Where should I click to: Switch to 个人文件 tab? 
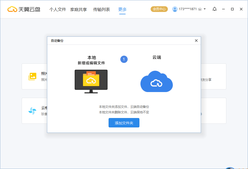(x=58, y=9)
